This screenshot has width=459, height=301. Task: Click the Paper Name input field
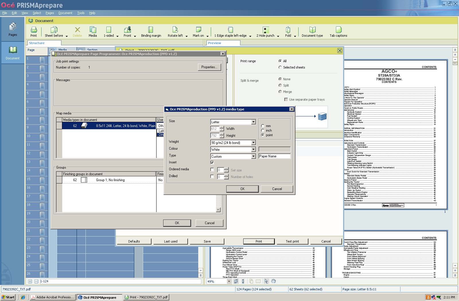coord(274,156)
